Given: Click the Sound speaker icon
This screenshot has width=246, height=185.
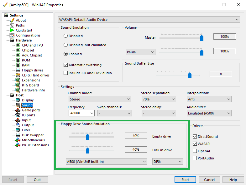Looking at the screenshot, I should click(x=18, y=105).
